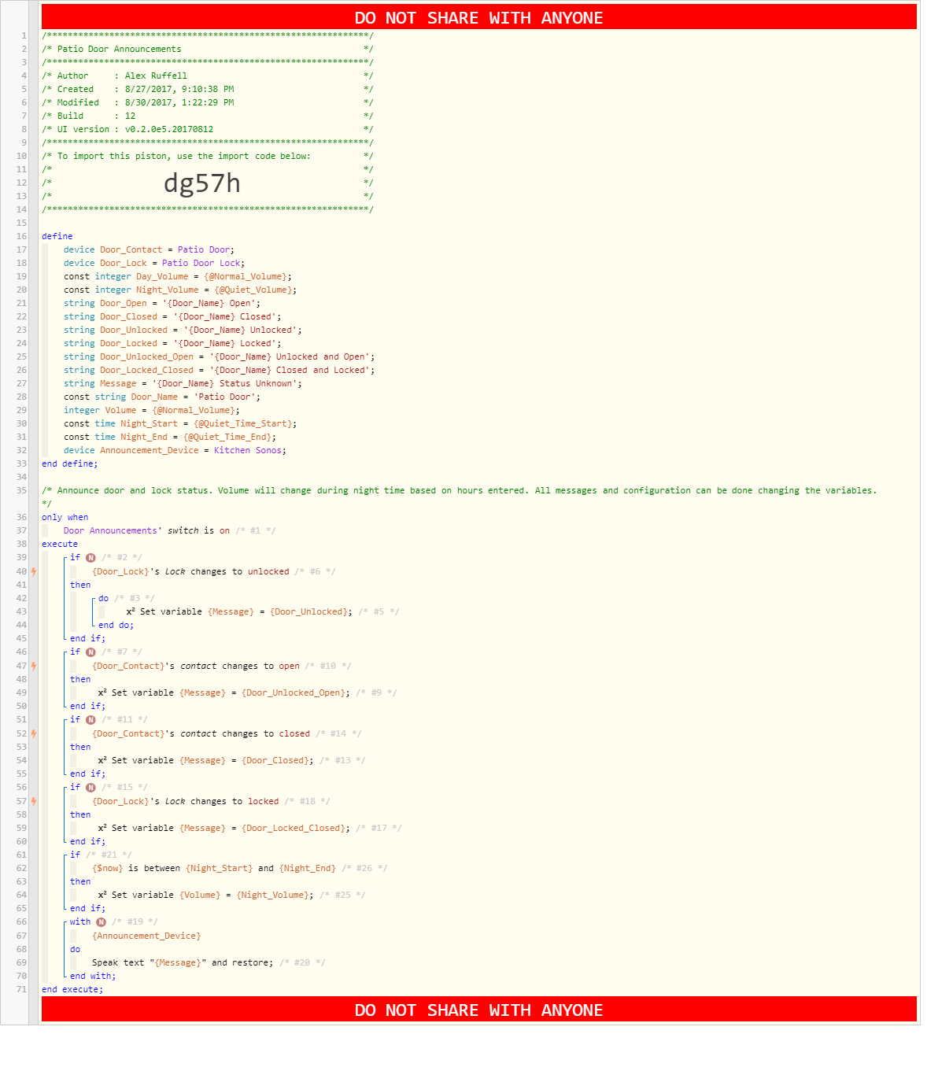Click the UI version v0.2.0e5.20170812 line

tap(208, 129)
